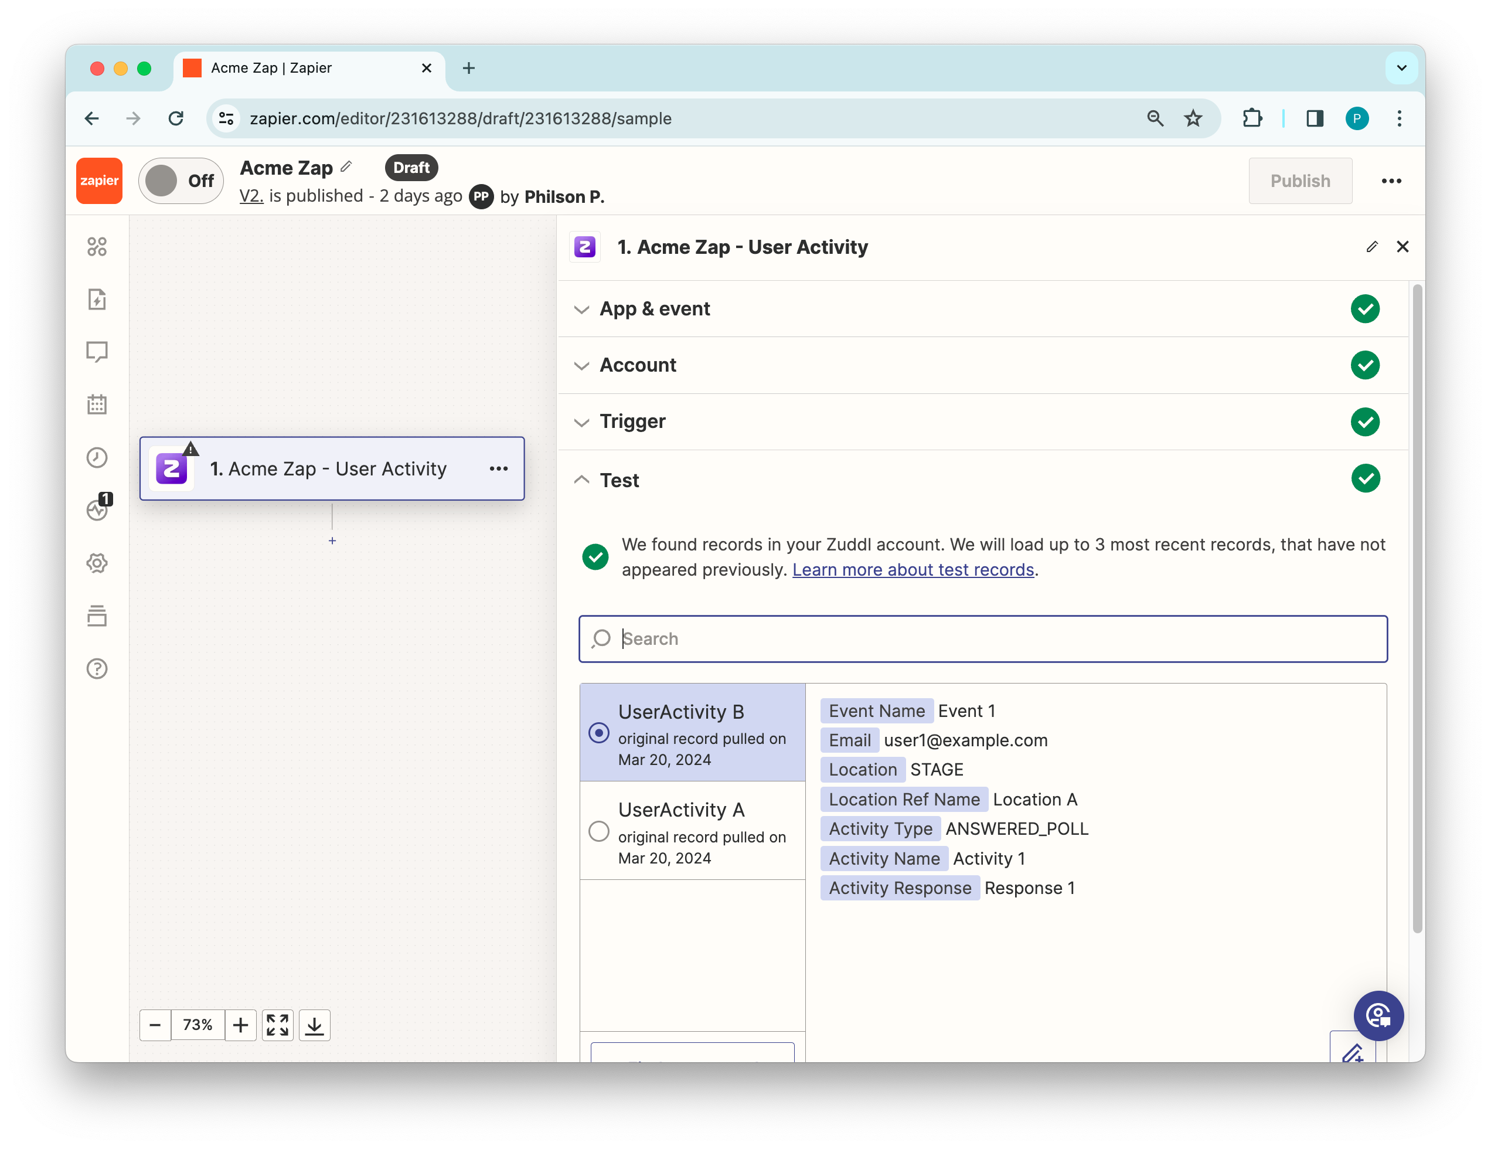Click the fit-to-view expand icon
This screenshot has width=1491, height=1149.
277,1025
